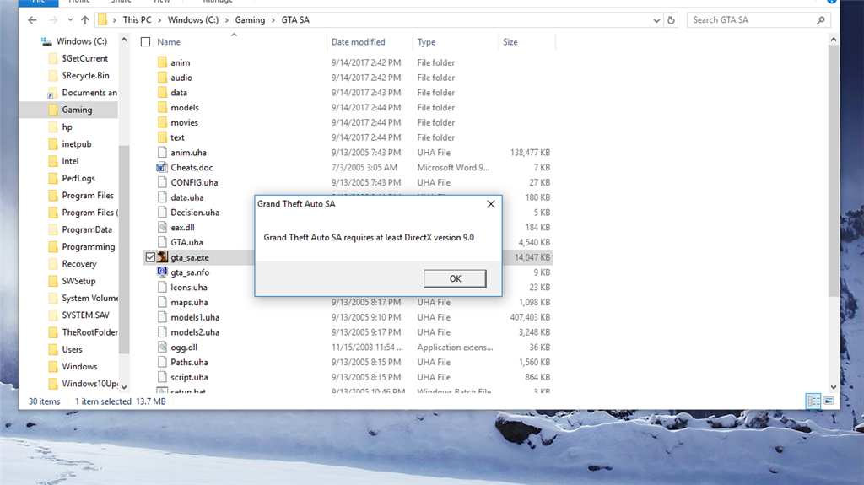The width and height of the screenshot is (864, 485).
Task: Select the text folder icon
Action: 162,137
